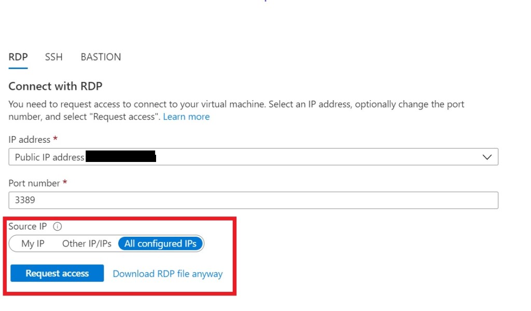The image size is (531, 311).
Task: Open the SSH tab
Action: 53,57
